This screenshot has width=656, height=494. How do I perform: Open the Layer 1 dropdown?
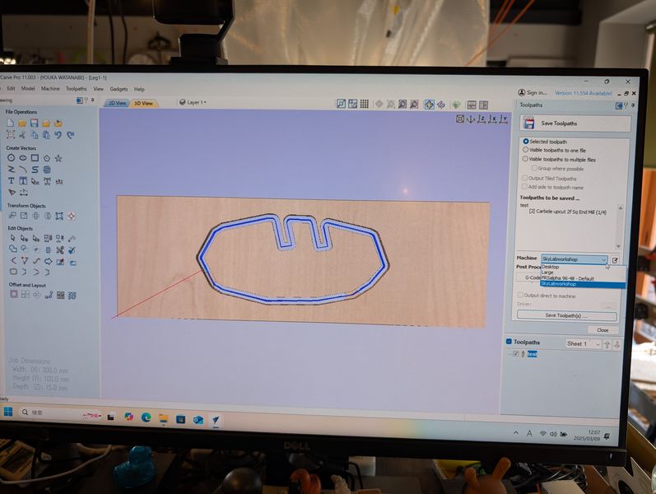tap(193, 102)
